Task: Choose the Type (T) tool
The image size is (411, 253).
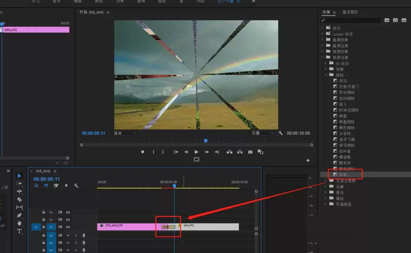Action: [19, 231]
